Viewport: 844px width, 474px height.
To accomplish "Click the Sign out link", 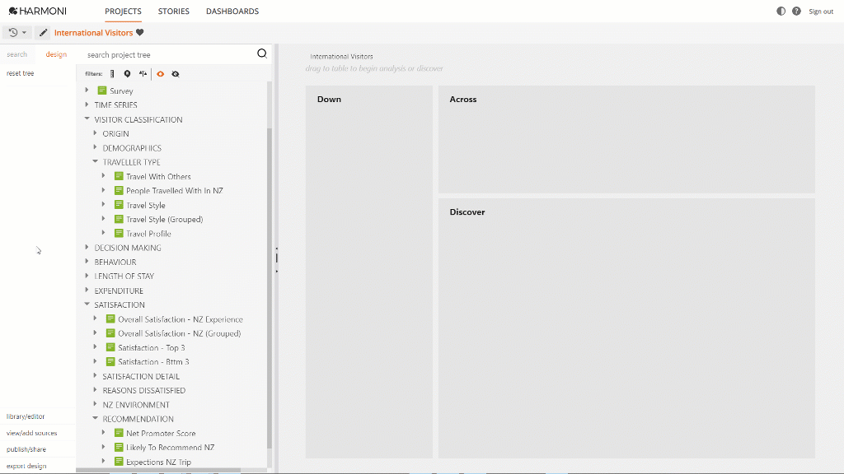I will click(821, 12).
